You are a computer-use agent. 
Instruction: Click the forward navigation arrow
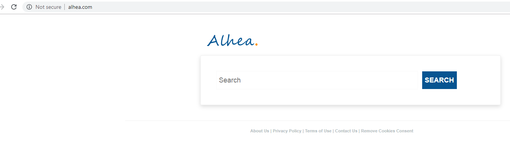coord(2,7)
